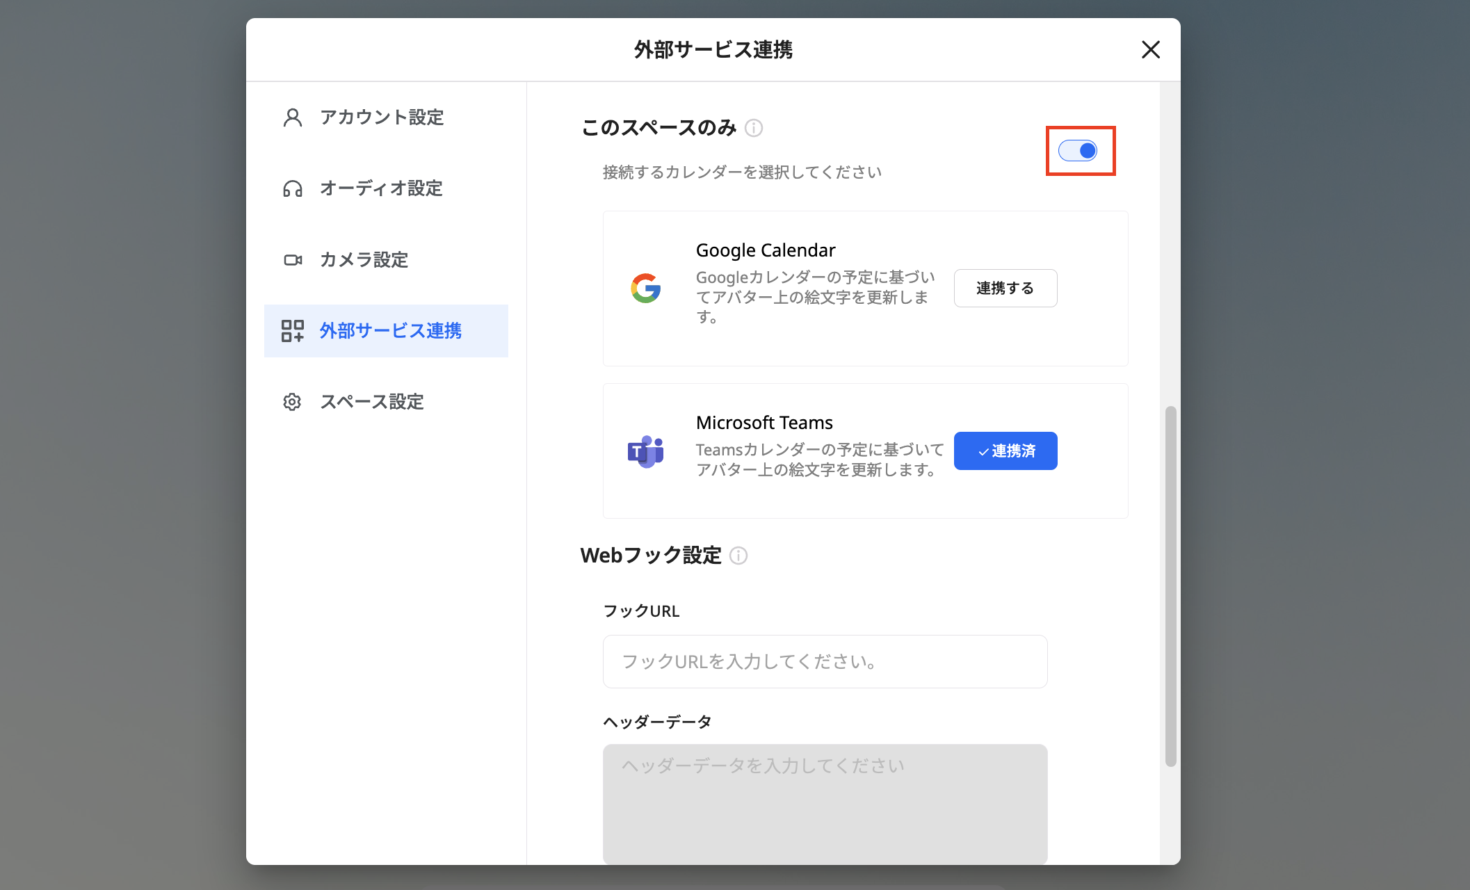Click the このスペースのみ heading
Image resolution: width=1470 pixels, height=890 pixels.
point(659,128)
